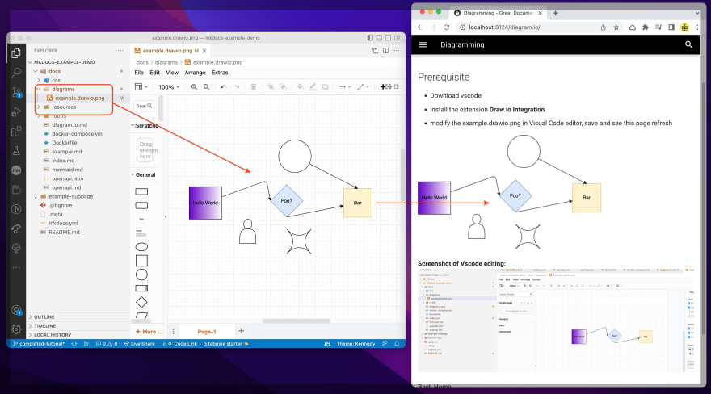
Task: Click the notifications bell in VS Code status bar
Action: (x=397, y=344)
